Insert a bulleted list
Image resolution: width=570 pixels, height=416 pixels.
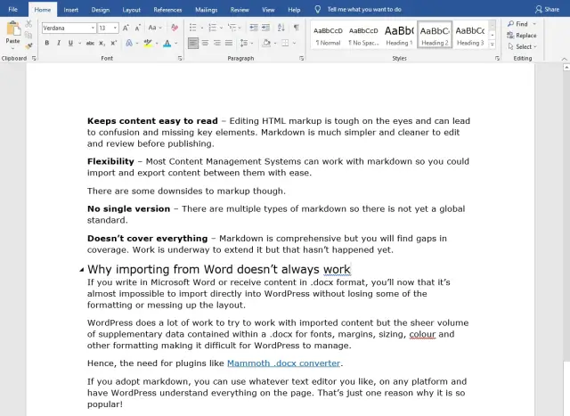click(193, 28)
